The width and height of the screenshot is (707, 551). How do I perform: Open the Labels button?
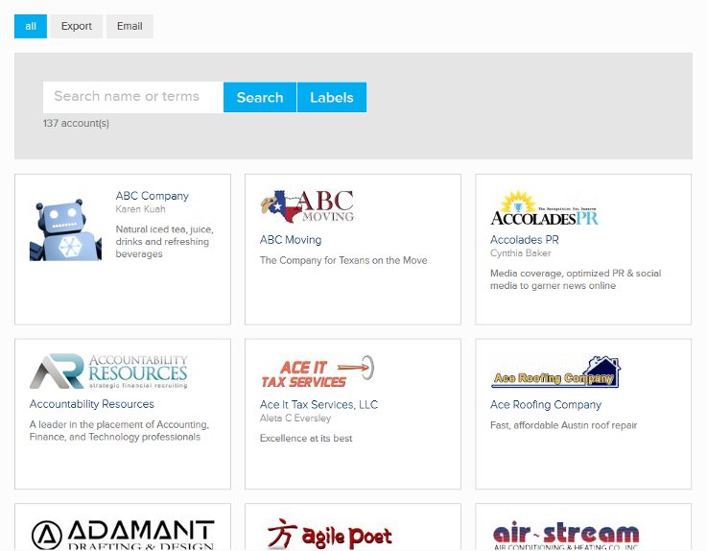click(332, 97)
